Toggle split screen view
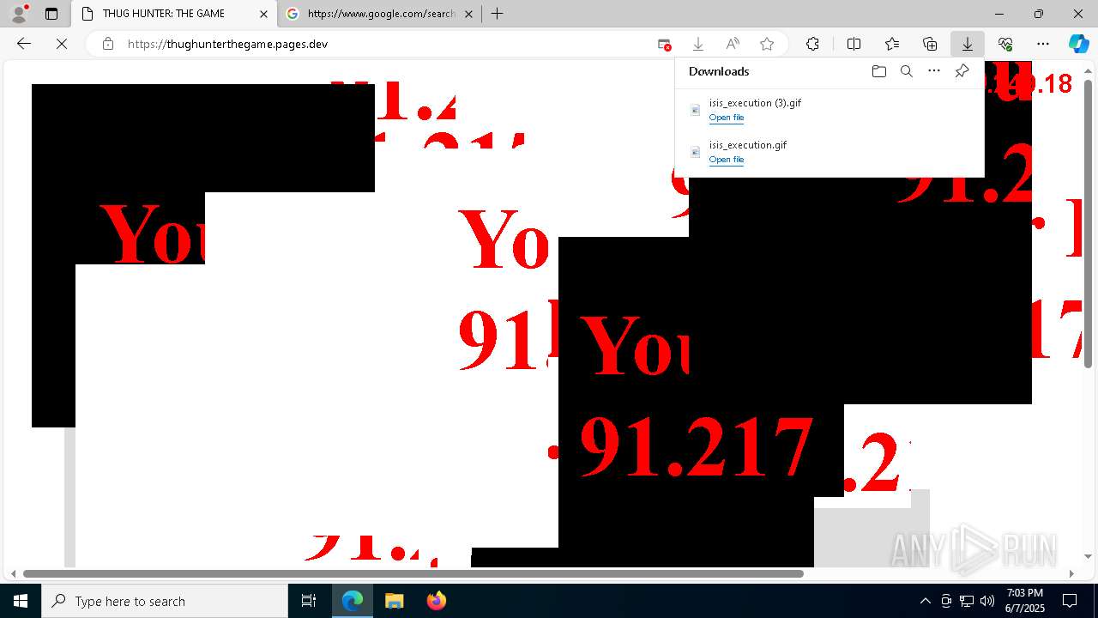 [x=854, y=44]
